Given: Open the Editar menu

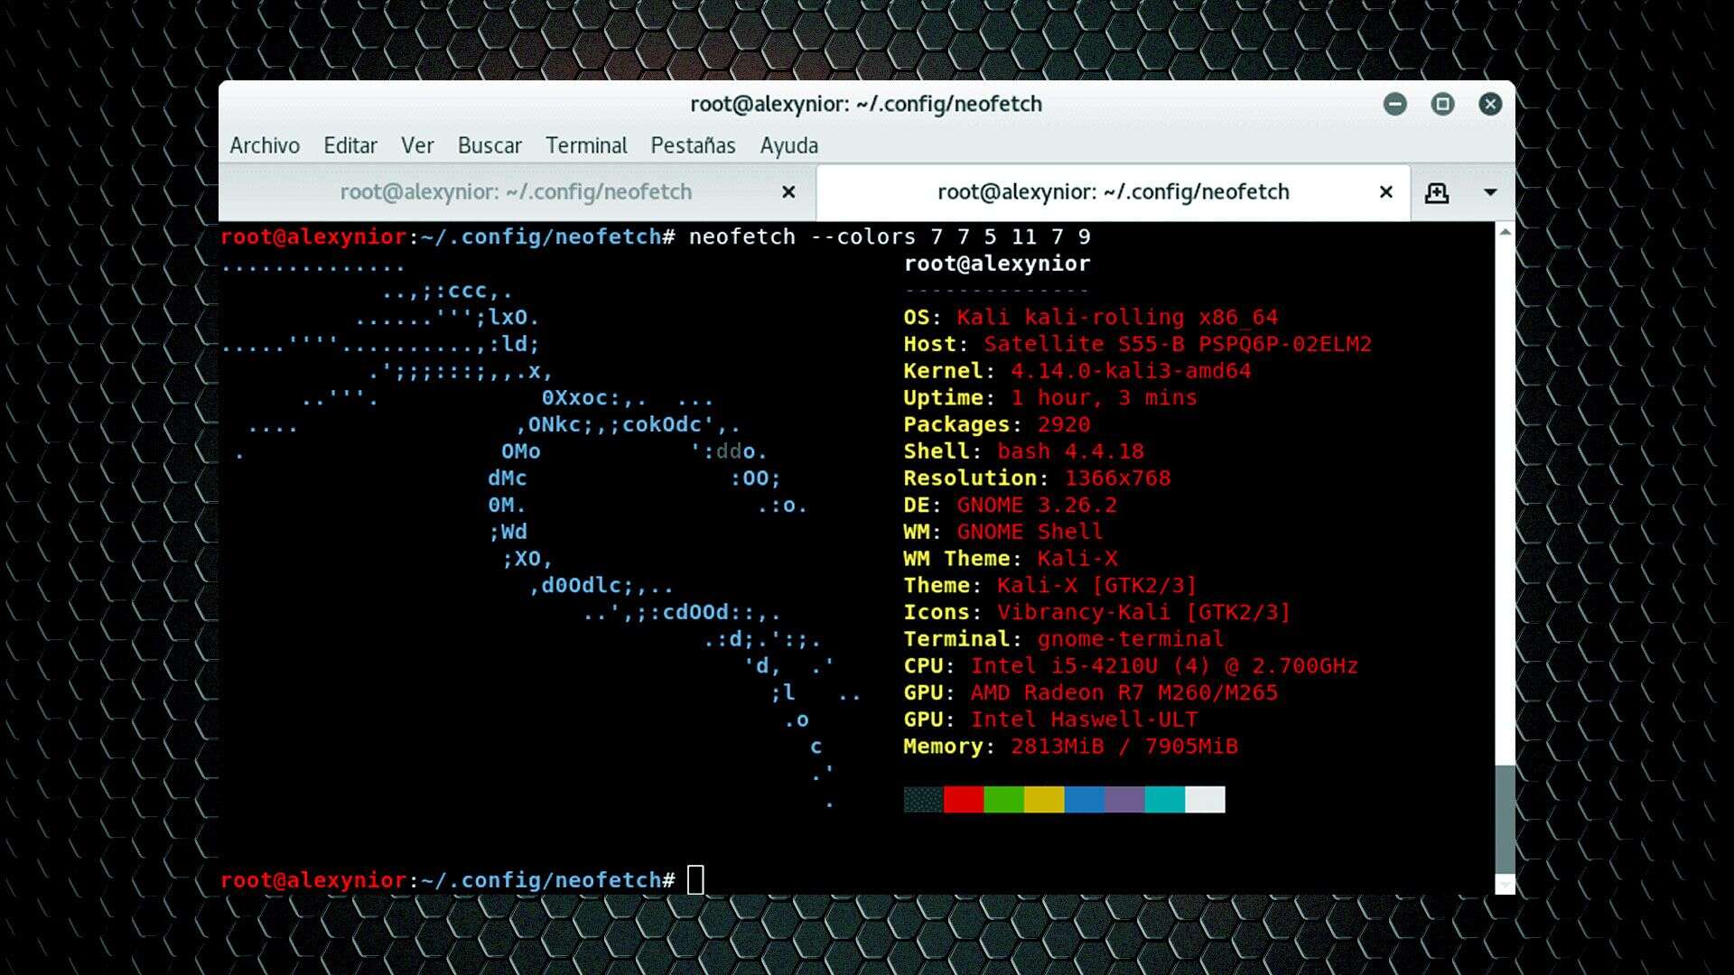Looking at the screenshot, I should (x=350, y=144).
